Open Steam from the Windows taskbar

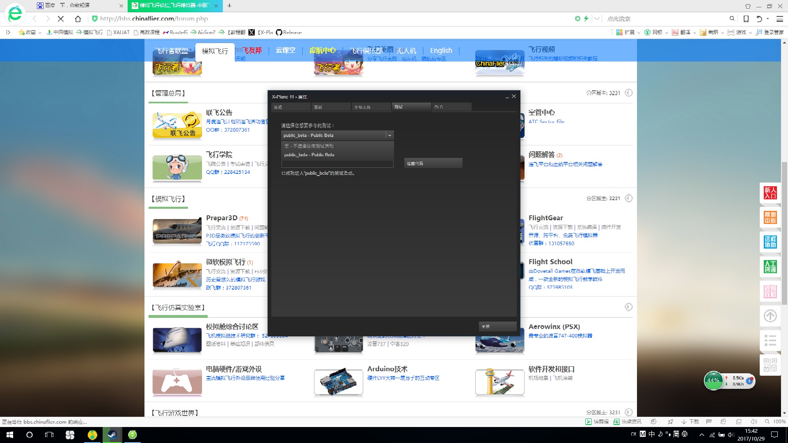point(112,435)
